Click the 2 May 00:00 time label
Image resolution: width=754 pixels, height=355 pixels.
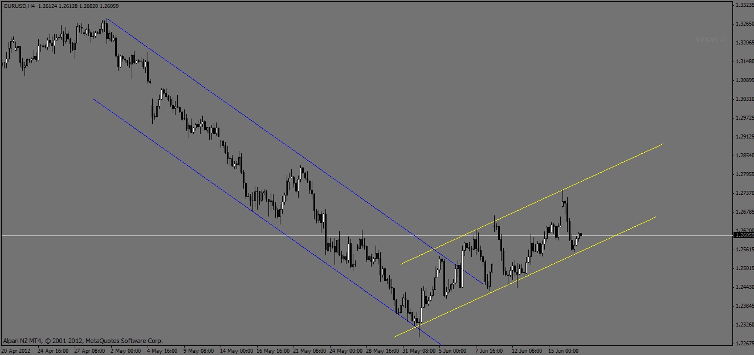125,350
